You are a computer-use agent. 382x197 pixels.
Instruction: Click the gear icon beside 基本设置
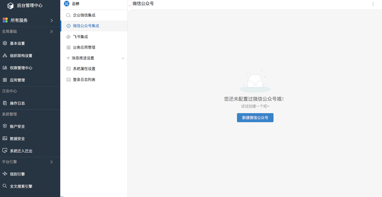coord(5,43)
